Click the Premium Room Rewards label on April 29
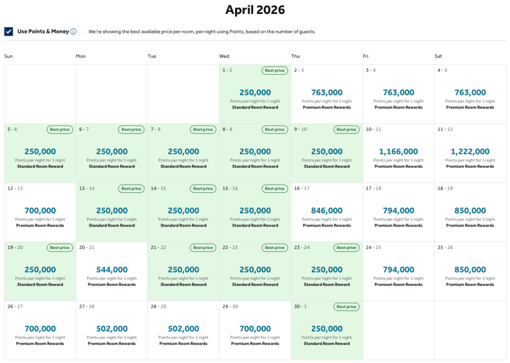The height and width of the screenshot is (363, 510). (255, 343)
